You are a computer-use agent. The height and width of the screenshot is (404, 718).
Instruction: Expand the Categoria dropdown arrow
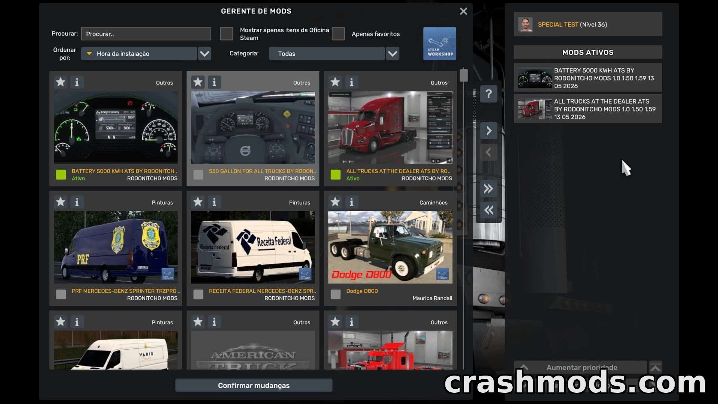click(393, 53)
